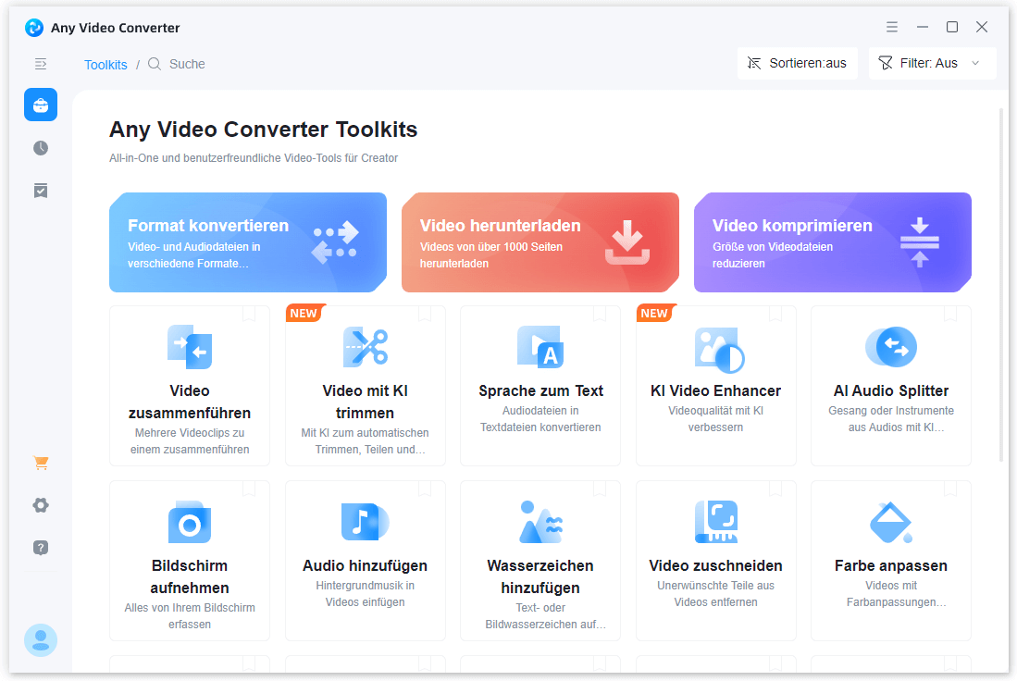Expand the top-right hamburger menu
1017x681 pixels.
[x=892, y=27]
